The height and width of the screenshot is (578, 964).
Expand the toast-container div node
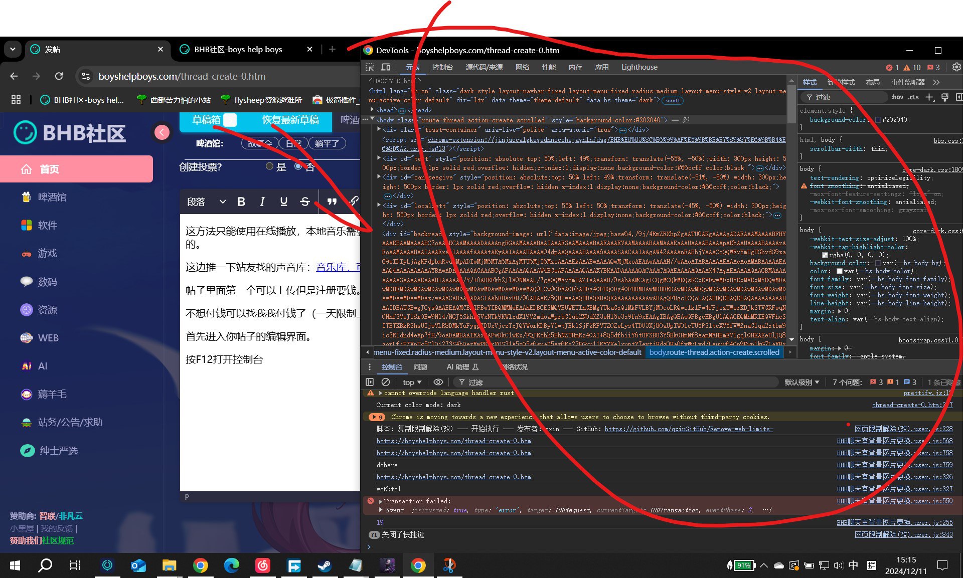380,129
